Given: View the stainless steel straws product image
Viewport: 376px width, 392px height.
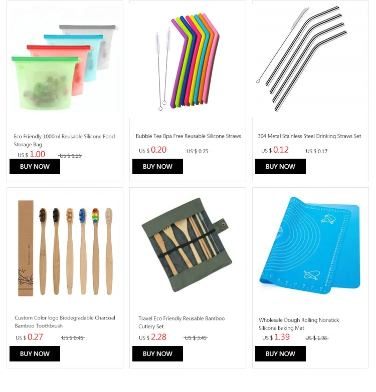Looking at the screenshot, I should point(310,59).
